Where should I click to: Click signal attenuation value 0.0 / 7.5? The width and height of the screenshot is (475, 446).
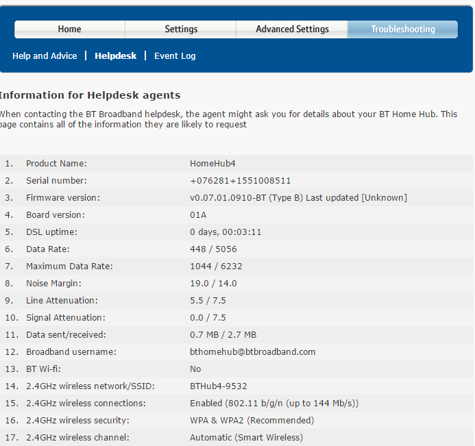tap(208, 318)
